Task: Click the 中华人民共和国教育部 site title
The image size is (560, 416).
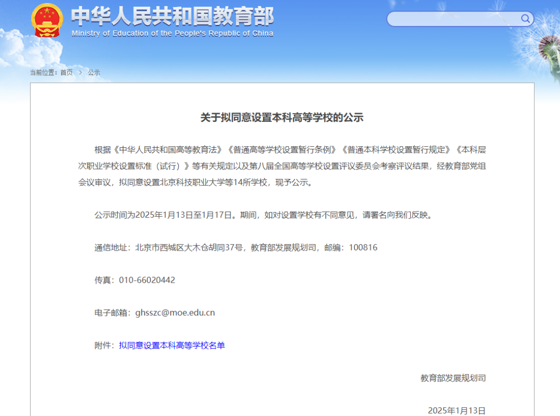Action: (x=172, y=16)
